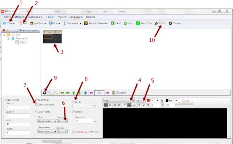Click the Temperature thermometer icon
Screen dimensions: 233x144
point(64,23)
